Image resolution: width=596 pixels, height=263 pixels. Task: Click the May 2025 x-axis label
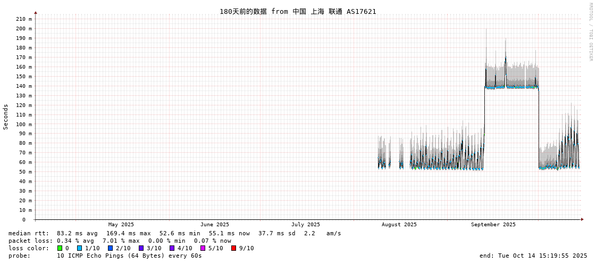pos(121,225)
